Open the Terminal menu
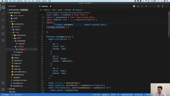 pos(38,1)
